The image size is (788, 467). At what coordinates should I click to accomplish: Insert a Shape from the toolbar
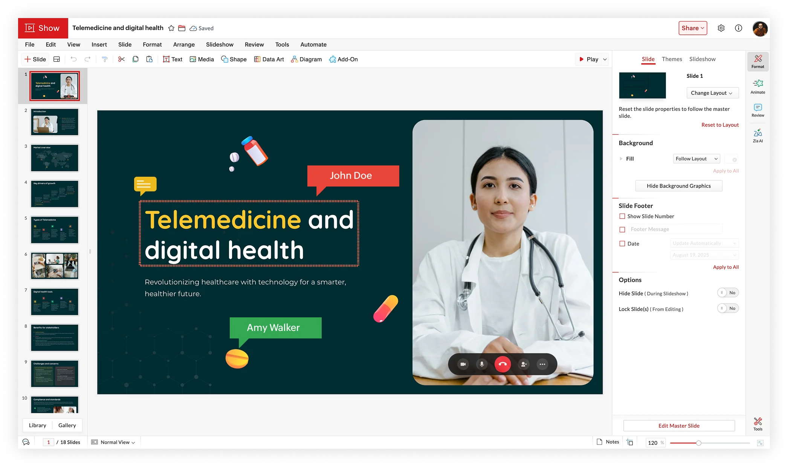[234, 59]
